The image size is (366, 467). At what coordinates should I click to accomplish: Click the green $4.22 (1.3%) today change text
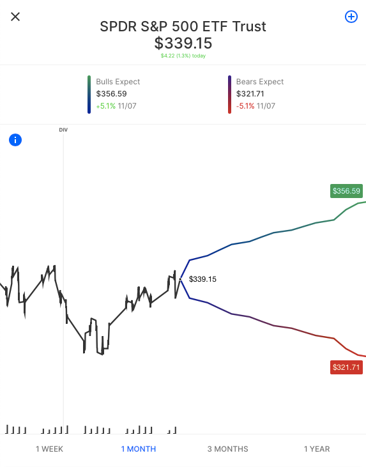click(x=183, y=56)
